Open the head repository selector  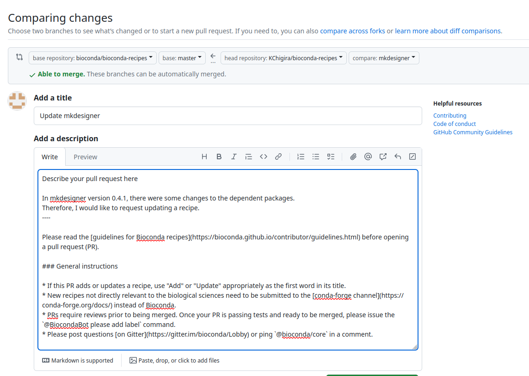[283, 58]
